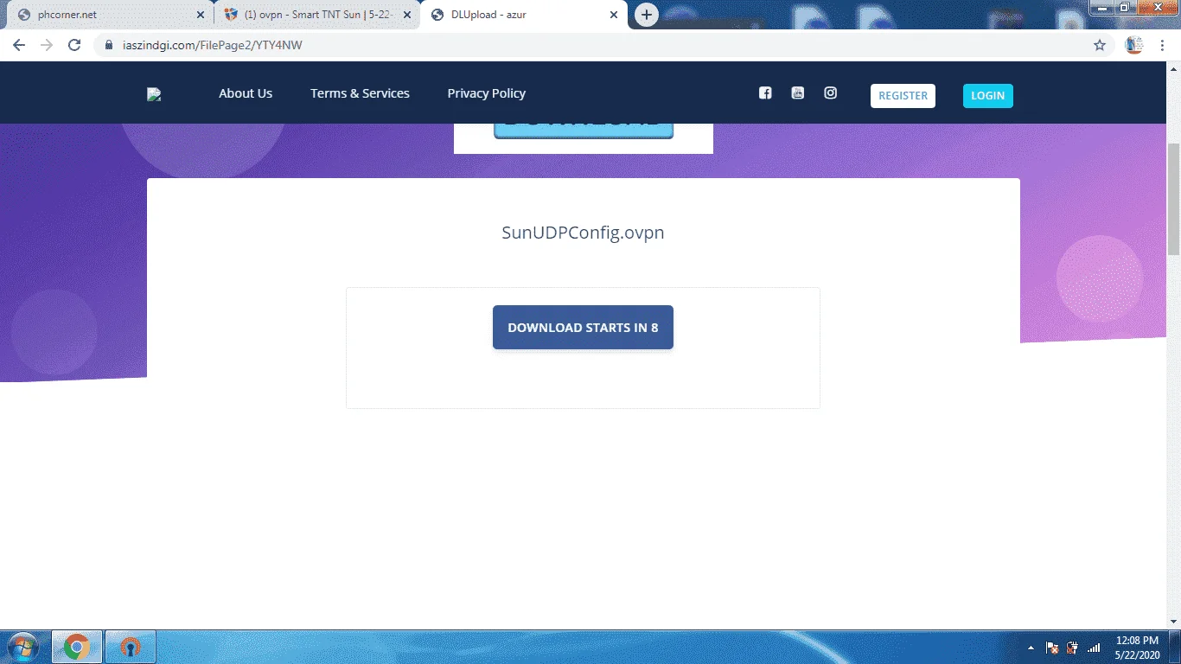Open network signal icon in system tray
The width and height of the screenshot is (1181, 664).
(1094, 648)
